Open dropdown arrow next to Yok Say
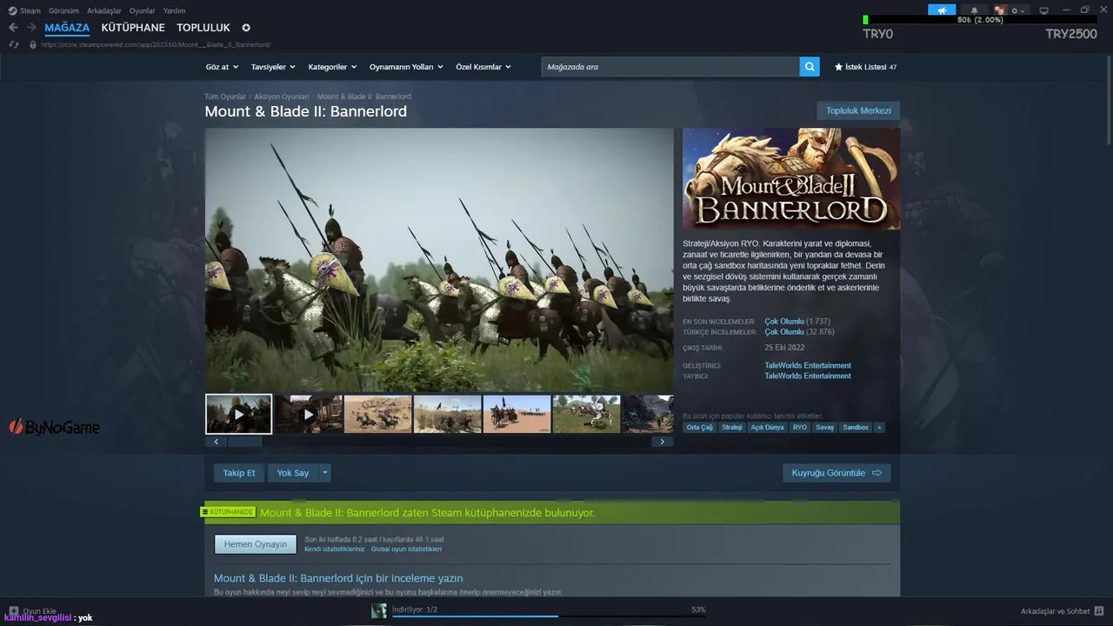Image resolution: width=1113 pixels, height=626 pixels. pyautogui.click(x=325, y=473)
